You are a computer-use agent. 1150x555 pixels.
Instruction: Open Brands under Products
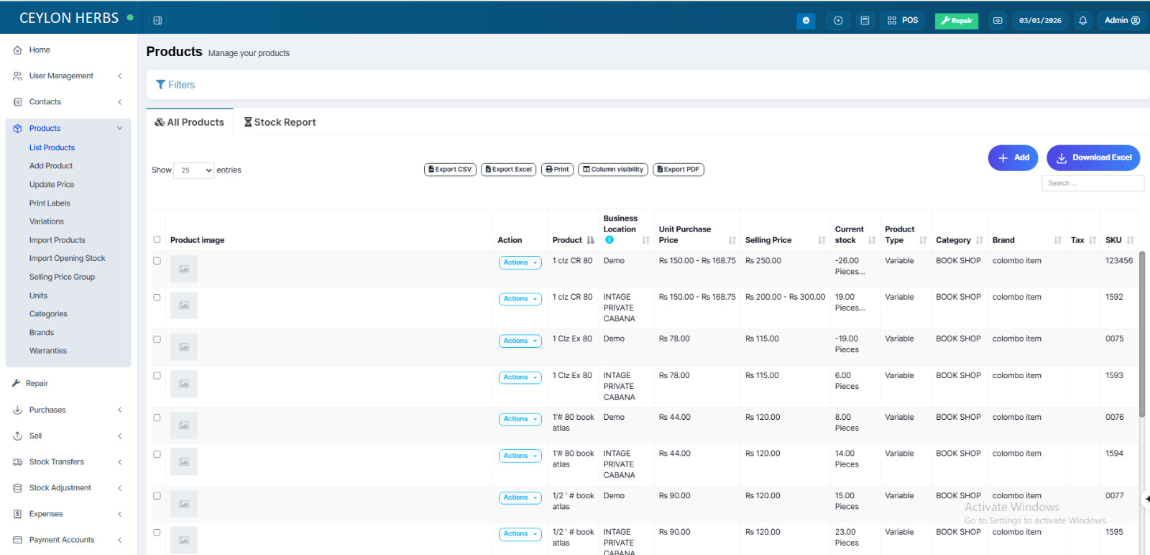coord(42,333)
